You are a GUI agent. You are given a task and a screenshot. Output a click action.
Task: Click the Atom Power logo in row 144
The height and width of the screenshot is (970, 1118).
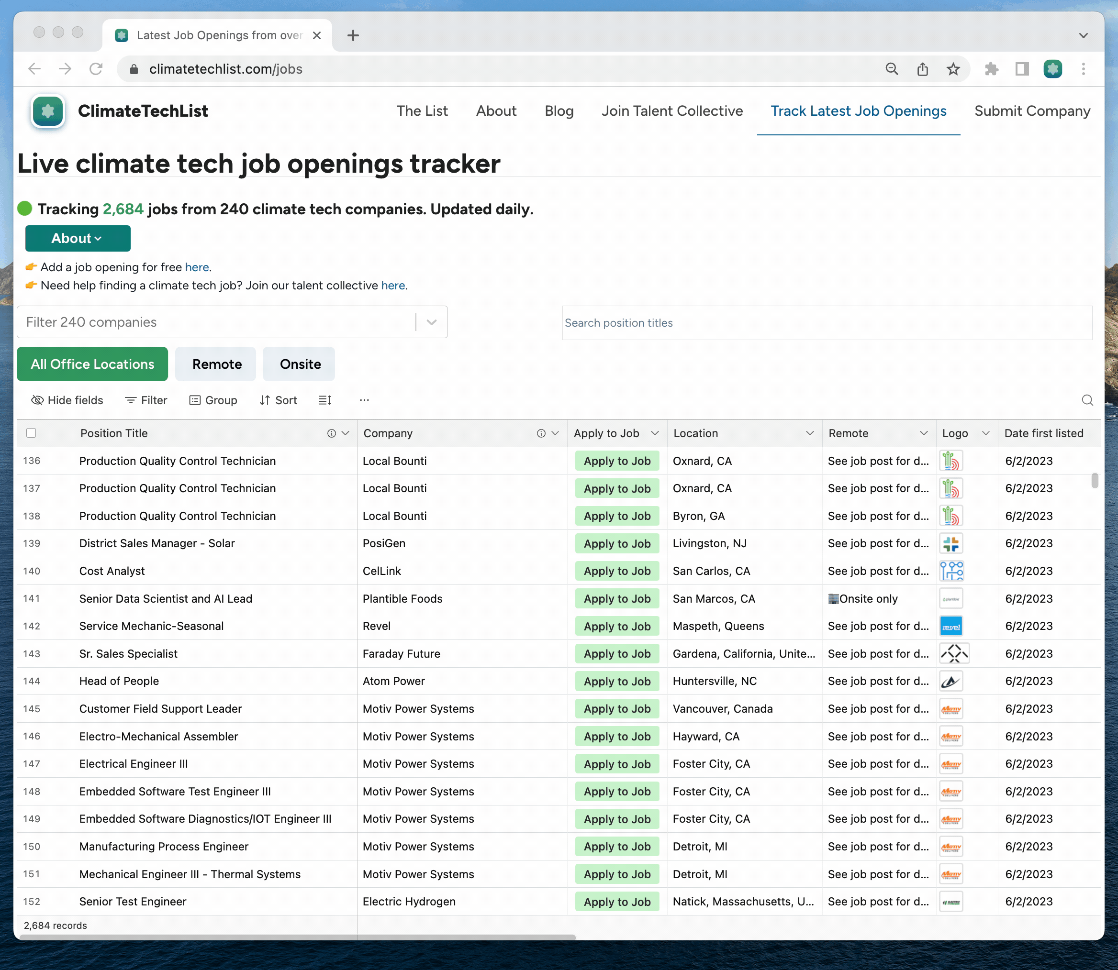[x=951, y=682]
